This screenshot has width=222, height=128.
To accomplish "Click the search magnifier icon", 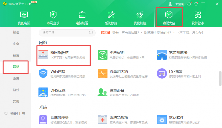I will [91, 33].
